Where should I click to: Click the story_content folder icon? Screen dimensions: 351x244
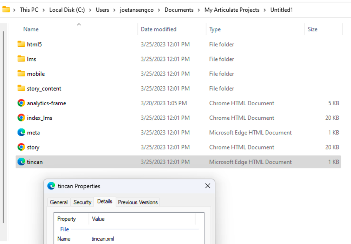pos(21,88)
